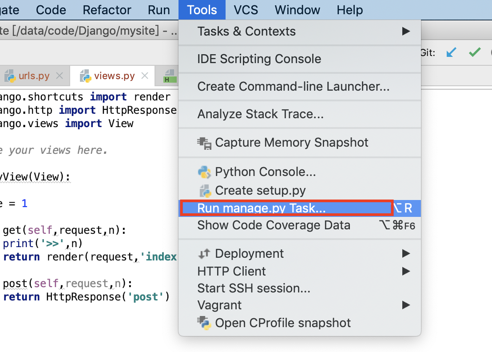Viewport: 492px width, 352px height.
Task: Click the Open CProfile snapshot icon
Action: (x=204, y=323)
